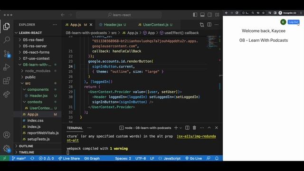Start Live Share from status bar
Viewport: 304px width, 171px height.
[69, 158]
